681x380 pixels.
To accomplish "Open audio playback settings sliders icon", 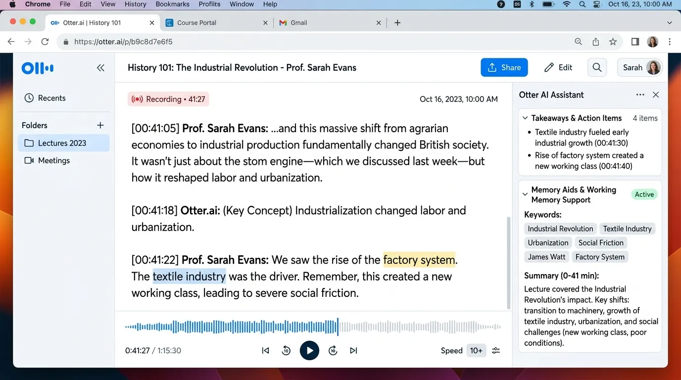I will click(496, 350).
